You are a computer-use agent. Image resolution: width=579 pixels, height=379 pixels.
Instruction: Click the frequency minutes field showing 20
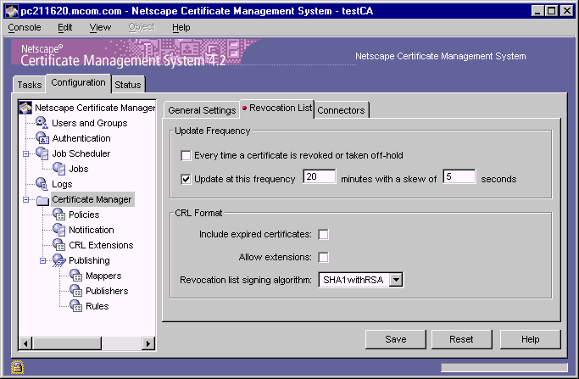point(320,176)
